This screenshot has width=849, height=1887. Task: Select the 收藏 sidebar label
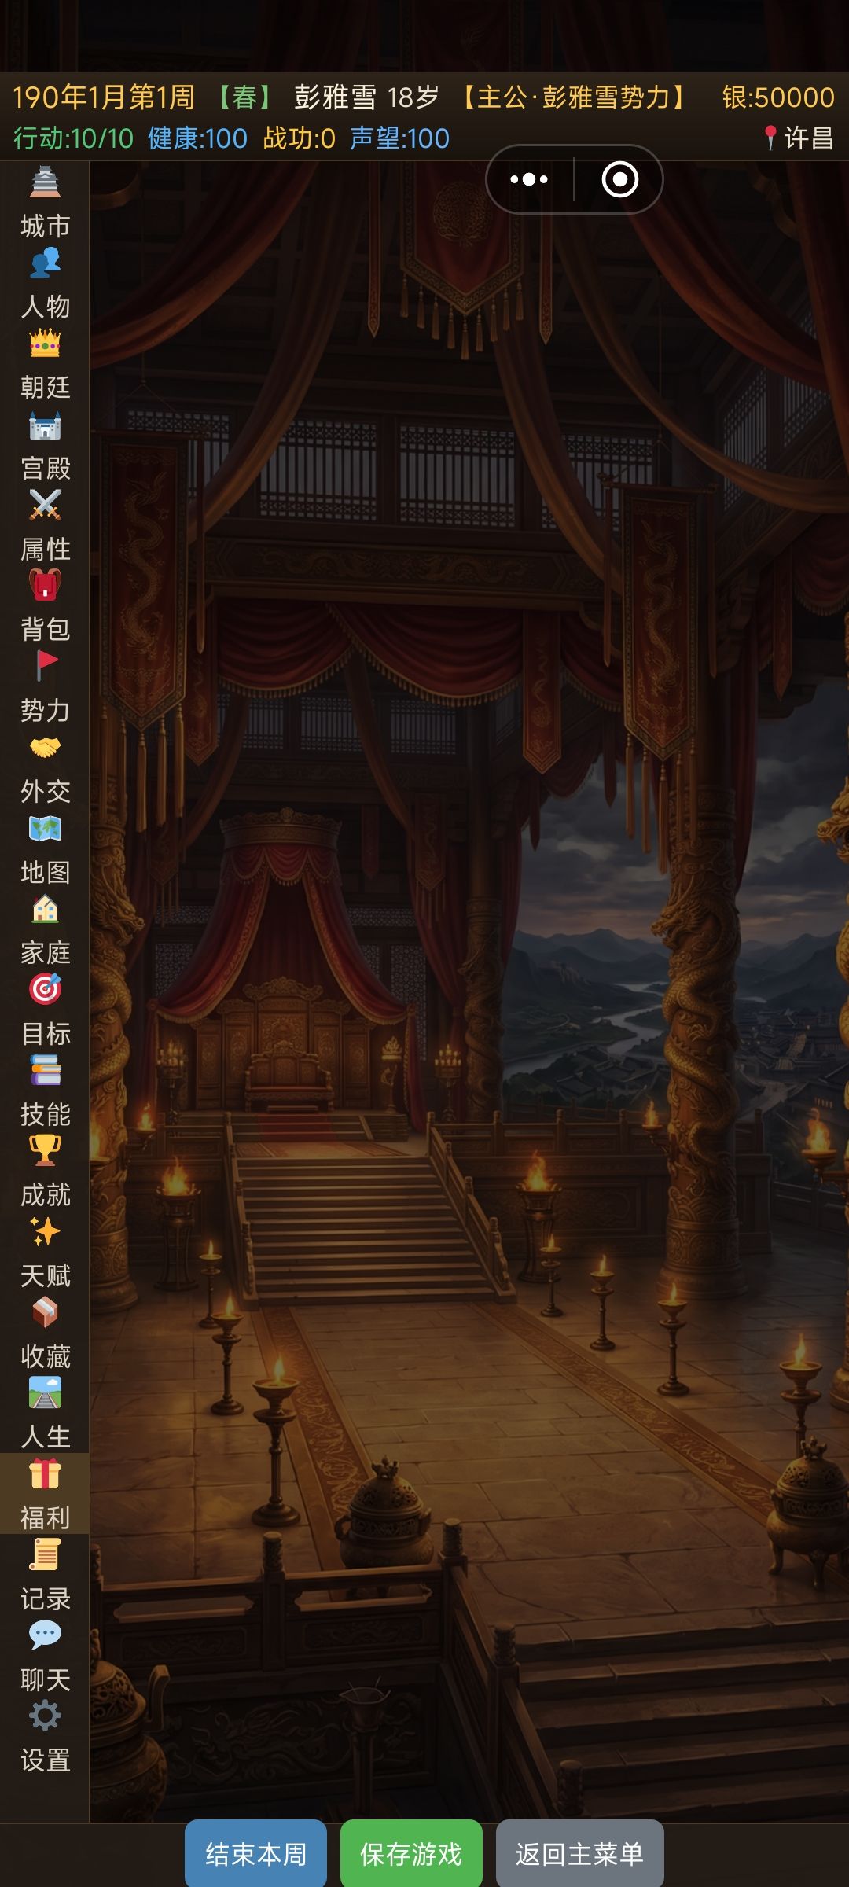tap(45, 1357)
